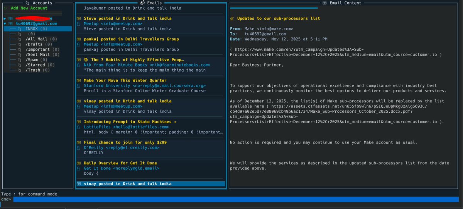This screenshot has height=209, width=463.
Task: Click sender LottieFiles hello@lottiefiles.com
Action: (126, 127)
